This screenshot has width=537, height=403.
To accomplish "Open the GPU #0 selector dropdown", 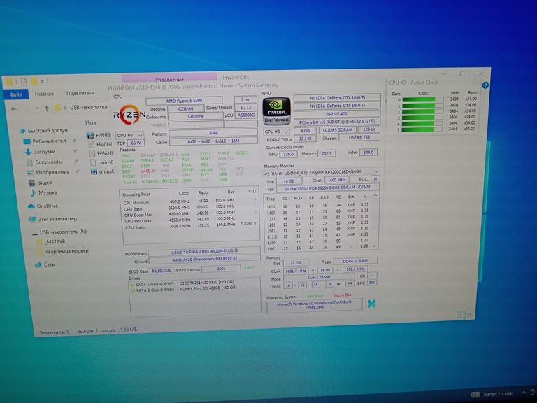I will point(276,132).
